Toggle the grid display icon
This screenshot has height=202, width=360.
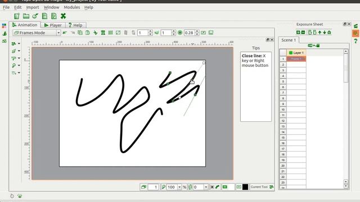pos(110,33)
